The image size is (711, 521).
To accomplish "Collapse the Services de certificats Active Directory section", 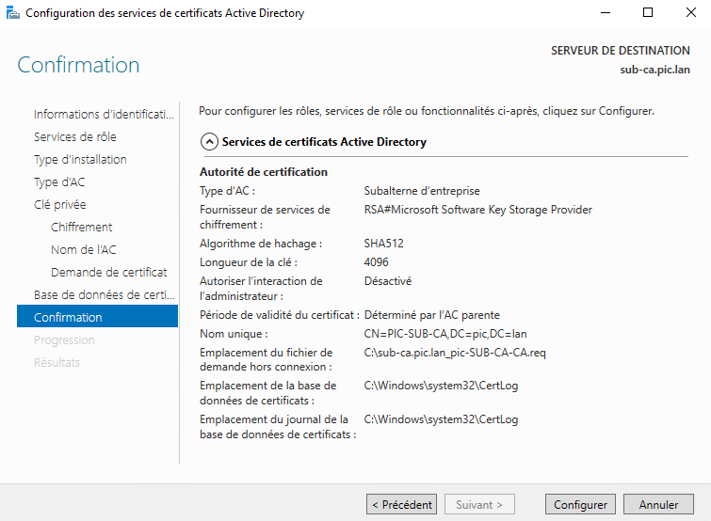I will point(209,142).
